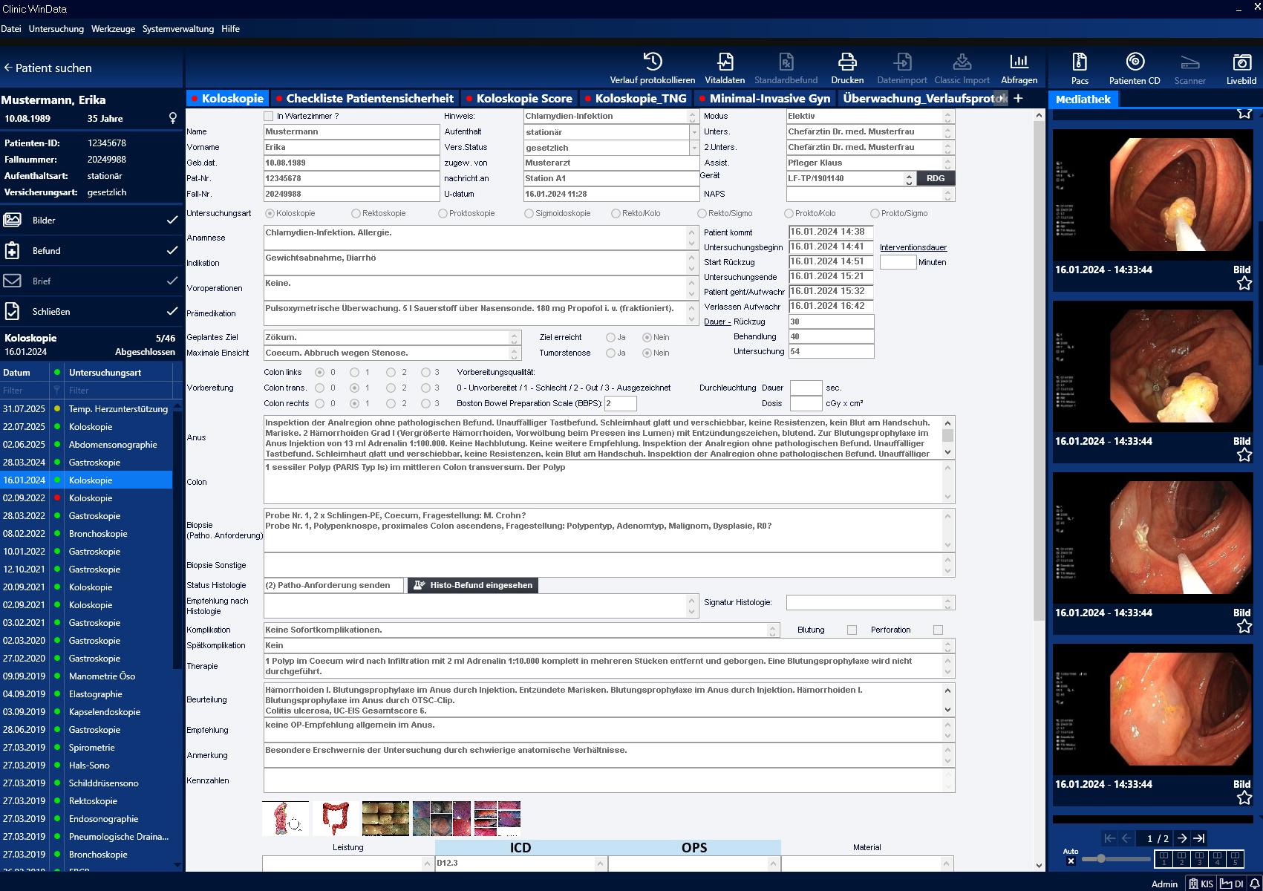
Task: Click the RDG button next to Gerät
Action: (936, 179)
